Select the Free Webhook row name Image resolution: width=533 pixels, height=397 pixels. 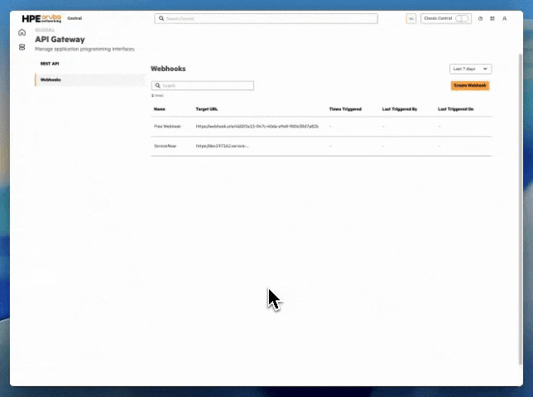tap(167, 127)
